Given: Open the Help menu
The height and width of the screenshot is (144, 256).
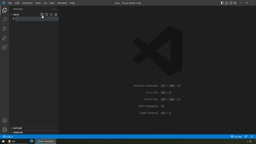Looking at the screenshot, I should [x=72, y=3].
